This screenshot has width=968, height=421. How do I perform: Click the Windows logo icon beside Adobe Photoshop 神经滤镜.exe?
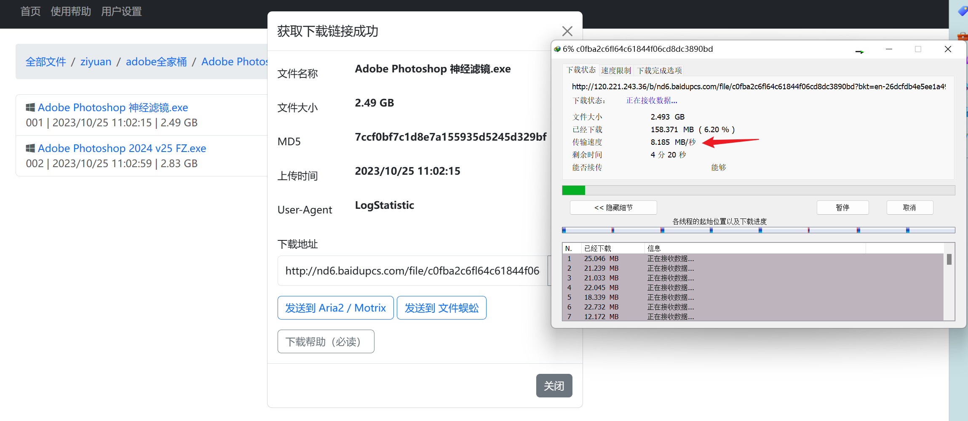29,107
